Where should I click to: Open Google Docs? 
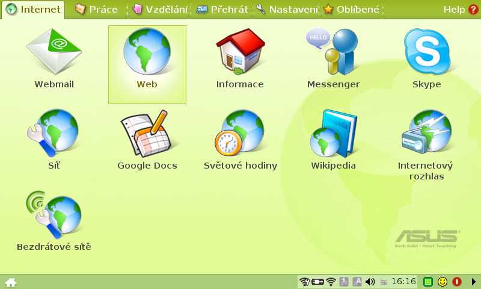pyautogui.click(x=146, y=133)
